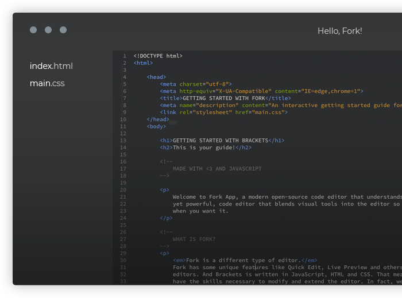The image size is (402, 298).
Task: Place cursor in the DOCTYPE html declaration
Action: click(158, 56)
